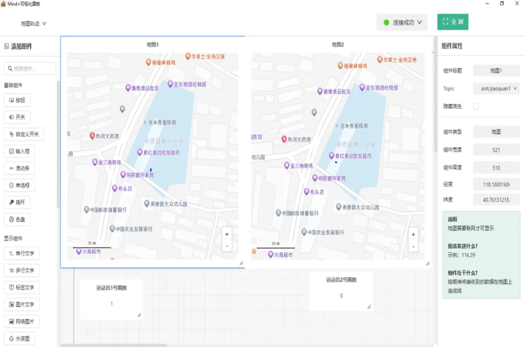Click 金三角商场 marker on 地图1
This screenshot has height=347, width=525.
95,162
